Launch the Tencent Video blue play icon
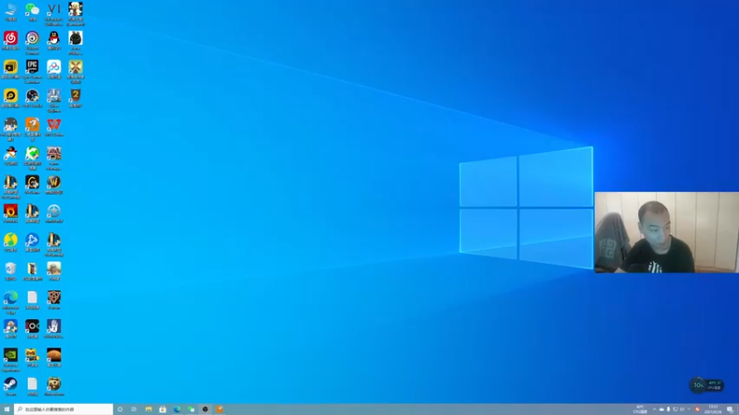 click(x=32, y=241)
